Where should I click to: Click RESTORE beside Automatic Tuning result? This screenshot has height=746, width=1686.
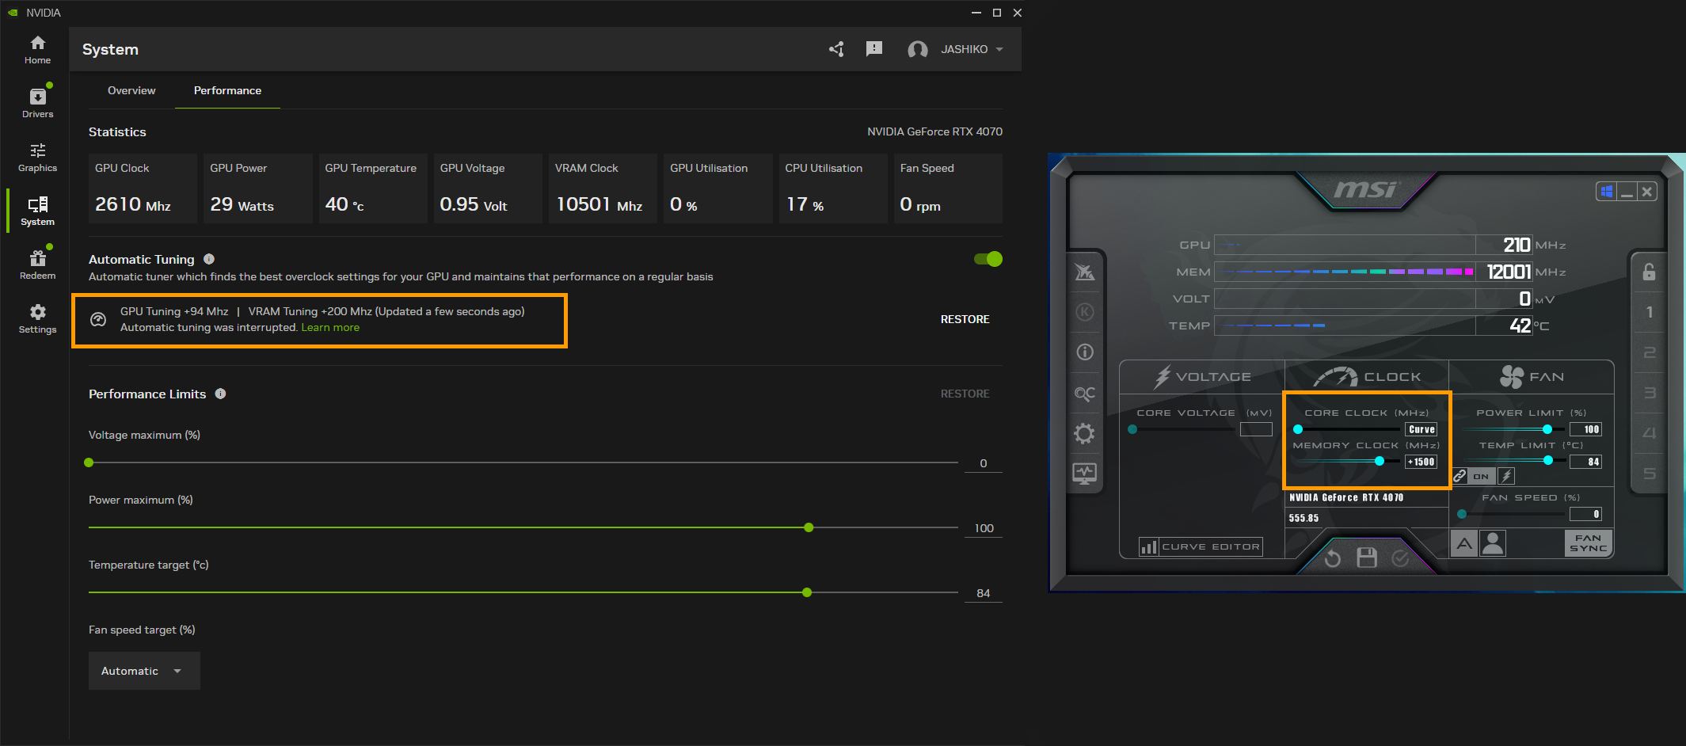click(965, 319)
